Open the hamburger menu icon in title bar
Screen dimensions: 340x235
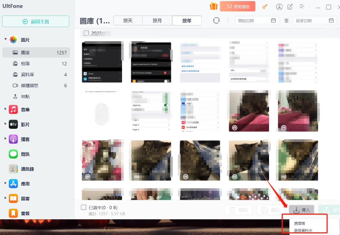pos(302,6)
